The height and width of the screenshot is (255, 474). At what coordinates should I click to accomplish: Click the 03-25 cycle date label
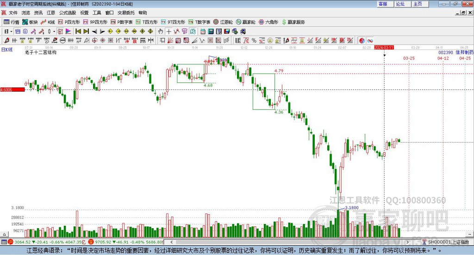pos(409,58)
